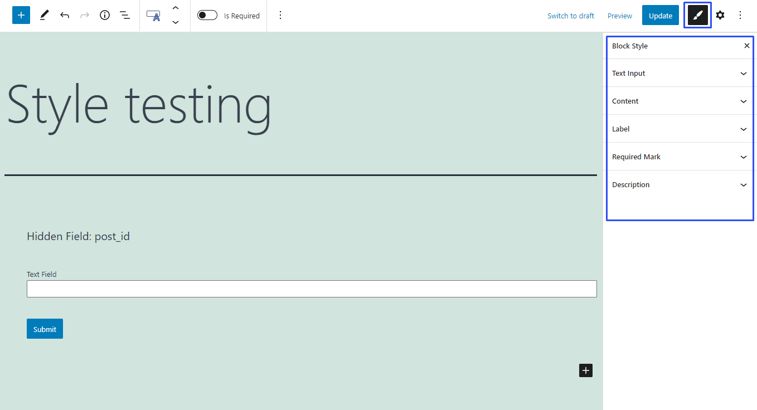Image resolution: width=757 pixels, height=410 pixels.
Task: Move the block up with the up chevron
Action: 175,8
